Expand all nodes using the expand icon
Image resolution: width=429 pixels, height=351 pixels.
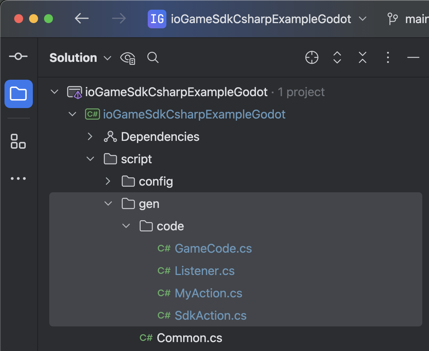[337, 58]
